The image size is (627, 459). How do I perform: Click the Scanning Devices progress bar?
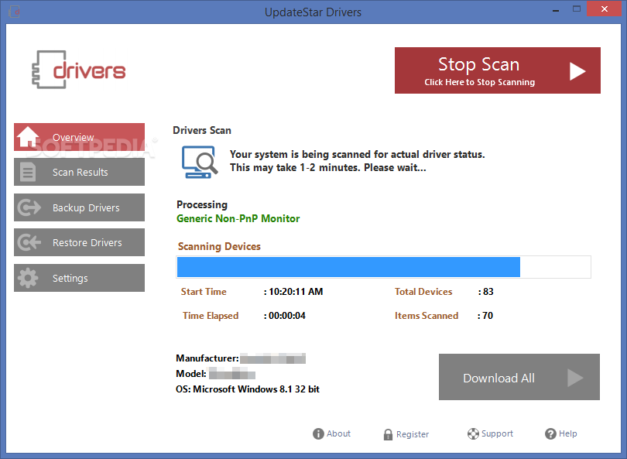click(x=383, y=267)
